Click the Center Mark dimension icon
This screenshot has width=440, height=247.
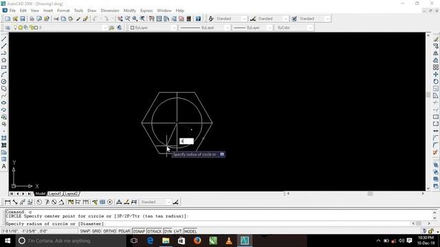pos(110,202)
